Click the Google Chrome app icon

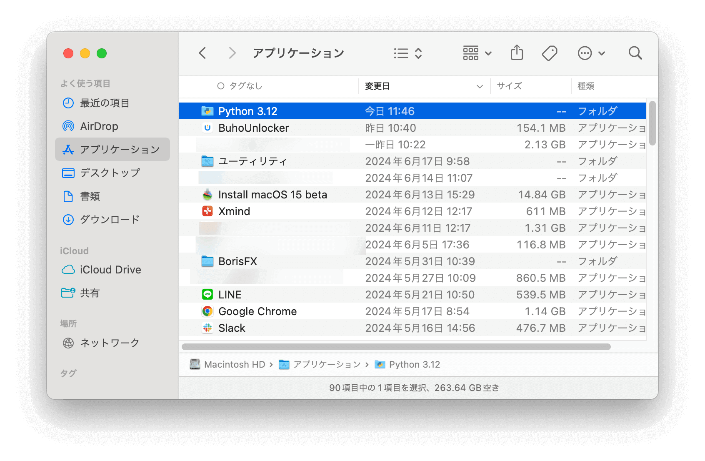(207, 311)
